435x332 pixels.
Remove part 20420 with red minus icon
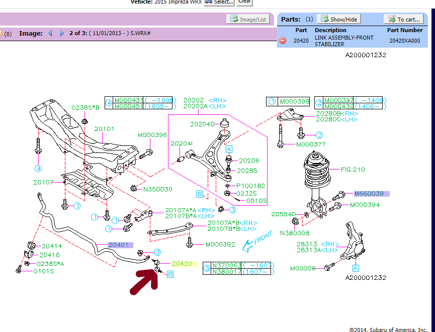[283, 41]
